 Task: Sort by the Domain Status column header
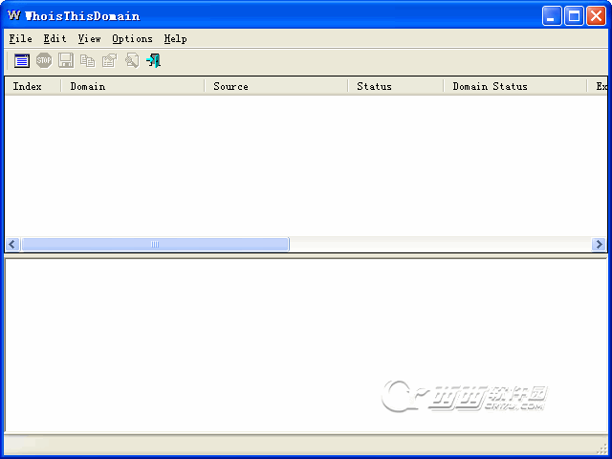click(x=515, y=86)
